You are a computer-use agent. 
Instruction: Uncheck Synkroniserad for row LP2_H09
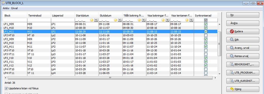click(206, 39)
